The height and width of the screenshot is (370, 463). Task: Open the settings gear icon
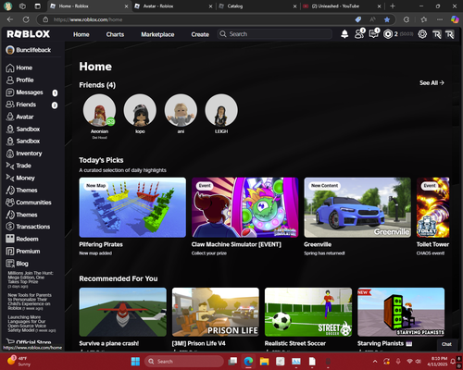click(422, 34)
